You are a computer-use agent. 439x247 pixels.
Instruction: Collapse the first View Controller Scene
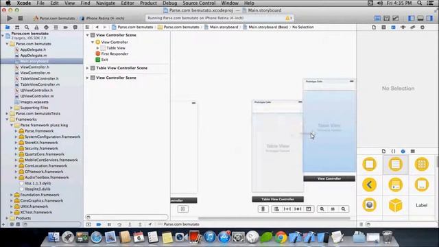pos(87,35)
